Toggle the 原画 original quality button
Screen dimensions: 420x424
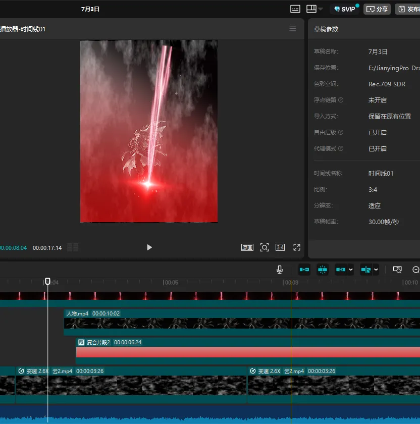(247, 247)
